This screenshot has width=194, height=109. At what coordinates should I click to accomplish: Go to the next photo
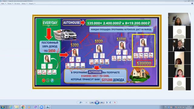102,102
